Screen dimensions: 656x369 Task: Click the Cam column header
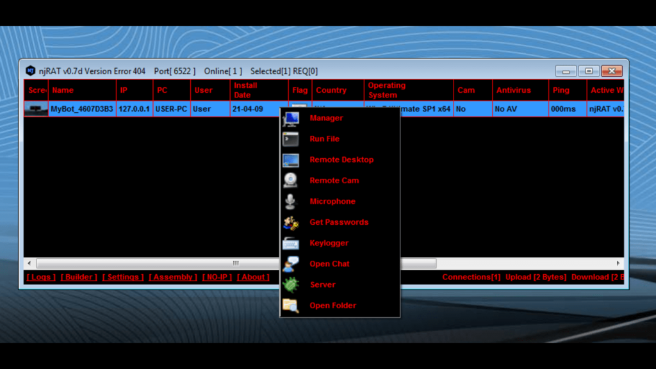[473, 90]
